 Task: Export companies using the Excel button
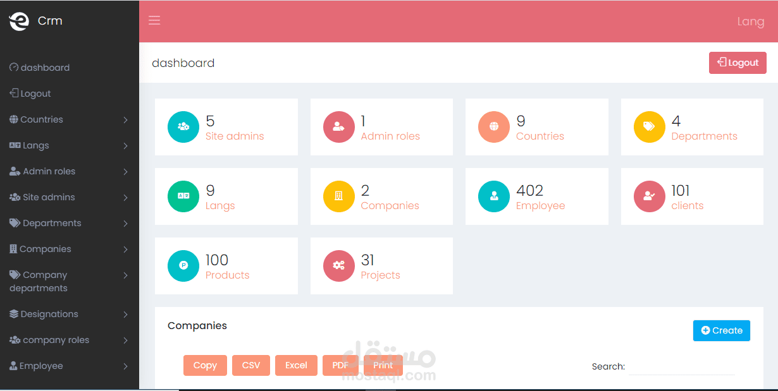point(296,364)
